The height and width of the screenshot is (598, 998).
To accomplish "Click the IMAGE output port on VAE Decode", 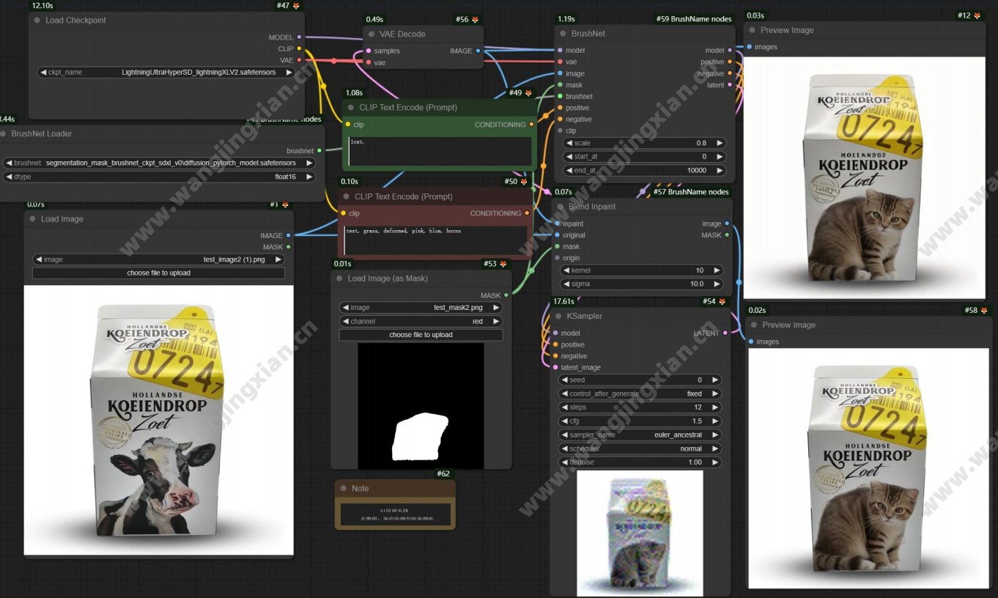I will [x=478, y=51].
